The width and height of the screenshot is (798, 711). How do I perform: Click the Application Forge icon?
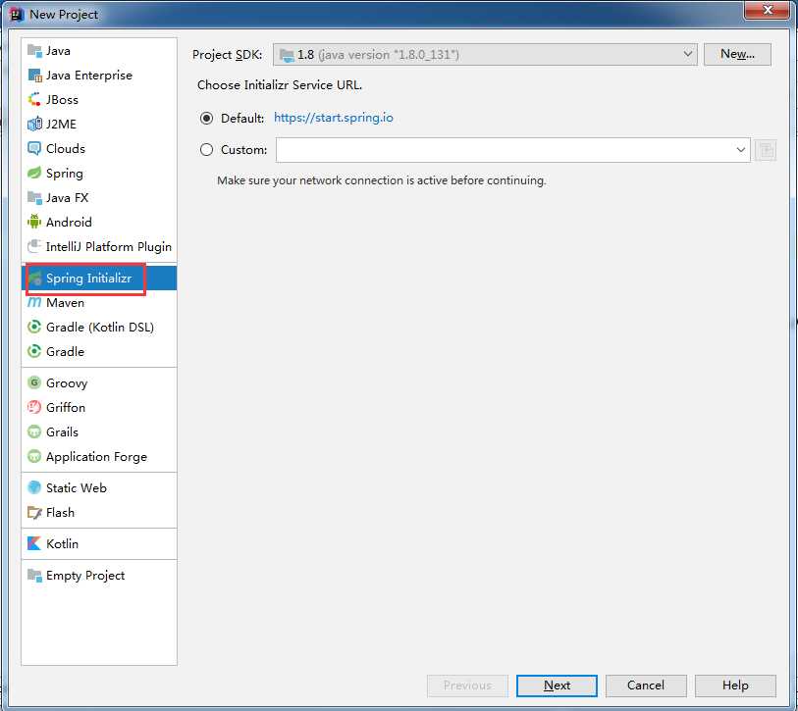(34, 456)
